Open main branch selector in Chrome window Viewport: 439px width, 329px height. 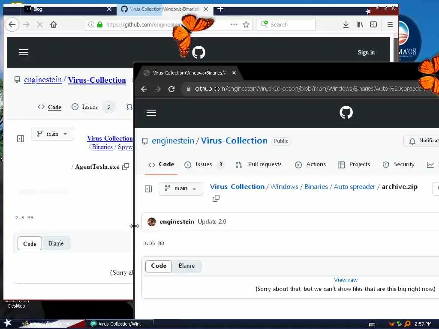point(181,188)
